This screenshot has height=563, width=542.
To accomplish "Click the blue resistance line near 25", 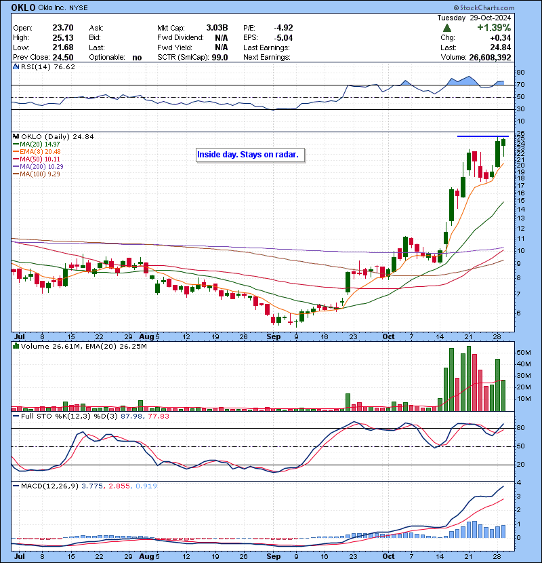I will tap(483, 136).
